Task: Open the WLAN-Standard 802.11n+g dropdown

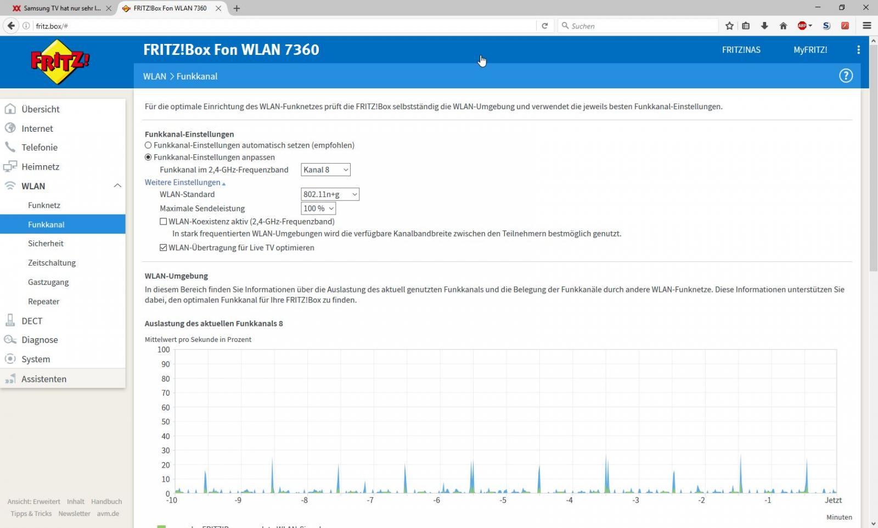Action: point(330,194)
